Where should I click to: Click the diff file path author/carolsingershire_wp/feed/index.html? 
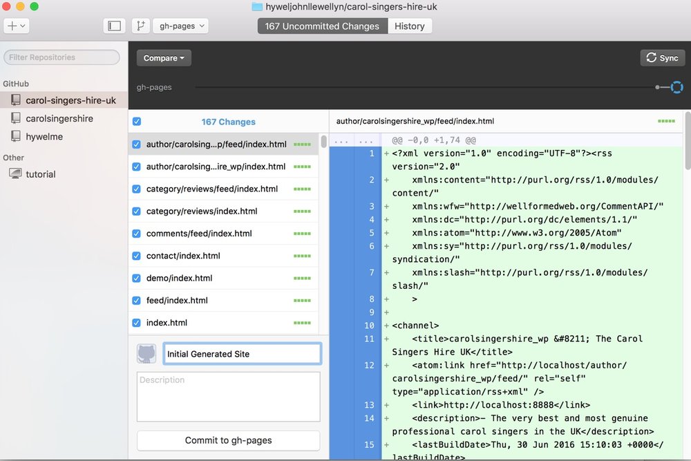coord(415,121)
